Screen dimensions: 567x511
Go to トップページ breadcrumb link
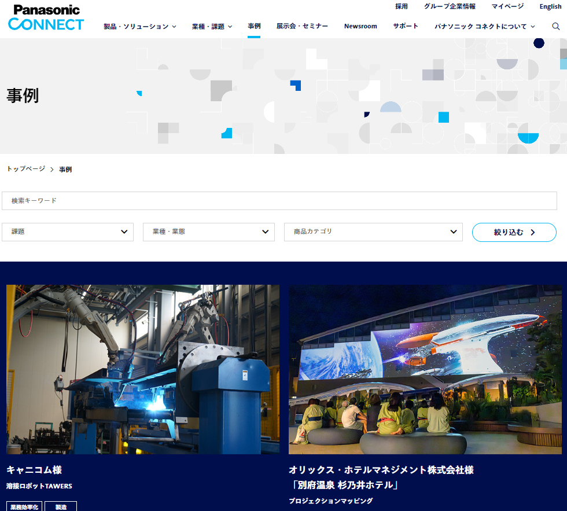[26, 169]
